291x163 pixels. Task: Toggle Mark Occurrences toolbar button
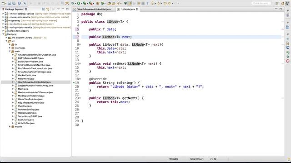click(130, 3)
